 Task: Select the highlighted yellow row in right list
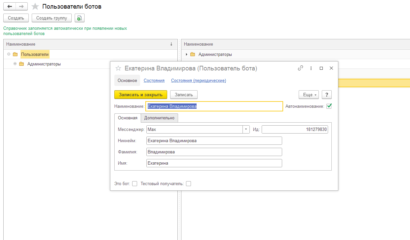coord(374,83)
